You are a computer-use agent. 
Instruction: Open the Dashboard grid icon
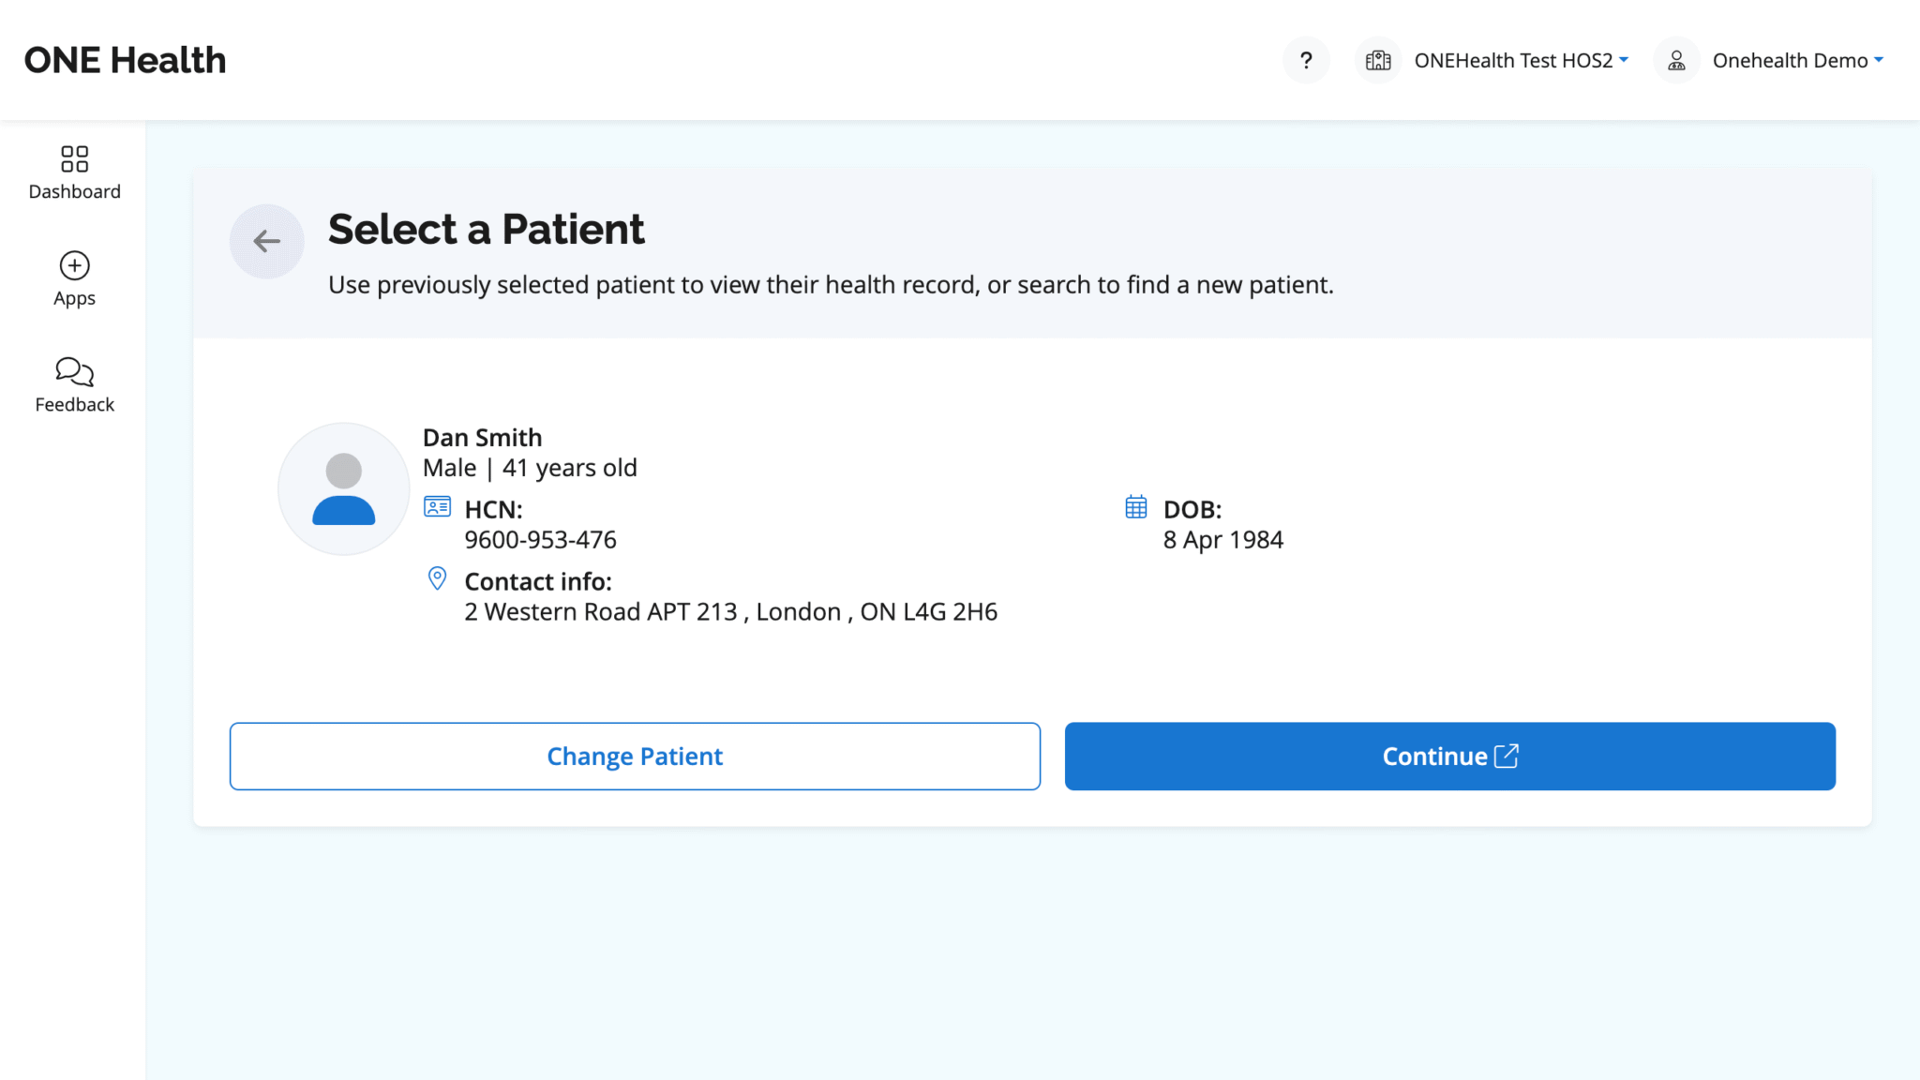pos(74,158)
